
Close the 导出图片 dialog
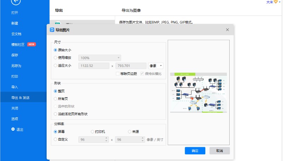(228, 30)
